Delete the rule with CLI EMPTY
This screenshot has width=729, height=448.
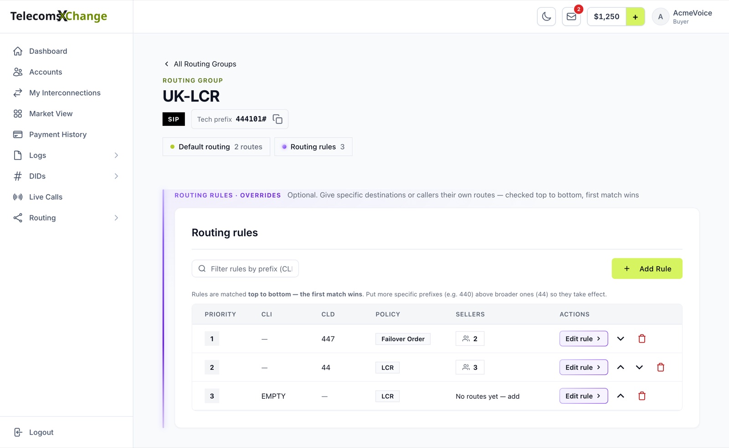642,396
